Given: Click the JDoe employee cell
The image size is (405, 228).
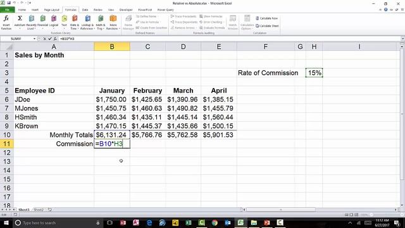Looking at the screenshot, I should pos(54,99).
